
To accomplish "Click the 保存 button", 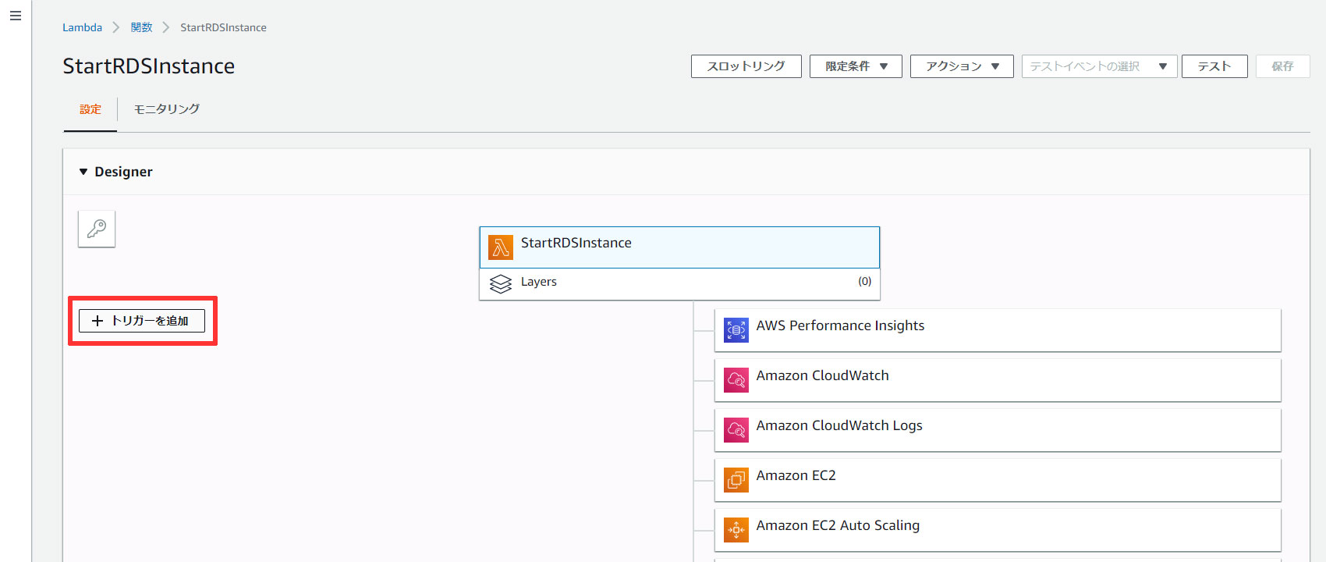I will click(1282, 66).
